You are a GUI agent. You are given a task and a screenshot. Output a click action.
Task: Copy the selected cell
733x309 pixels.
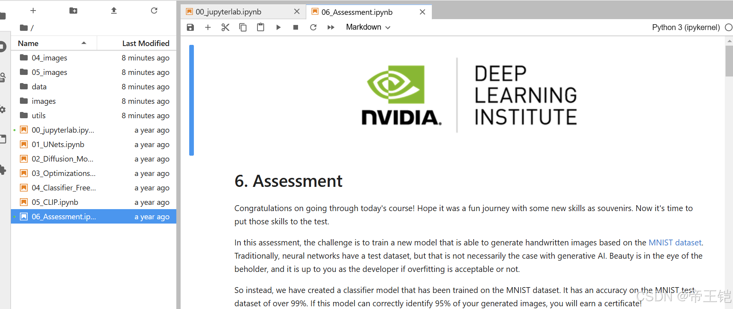pyautogui.click(x=243, y=27)
